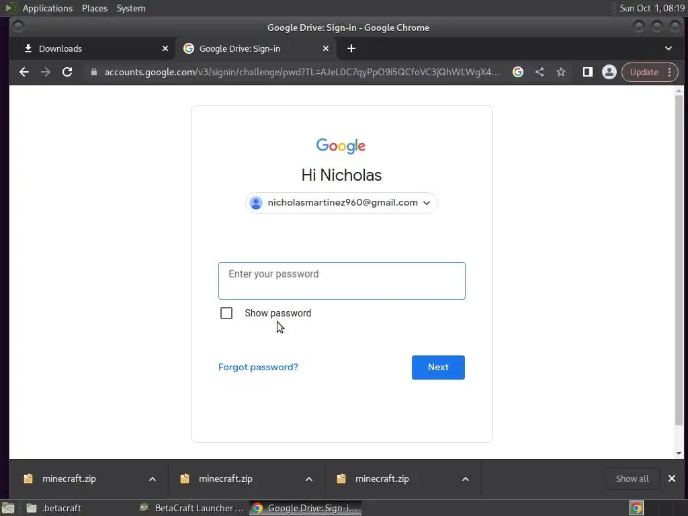The image size is (688, 516).
Task: Click the address bar URL
Action: point(302,72)
